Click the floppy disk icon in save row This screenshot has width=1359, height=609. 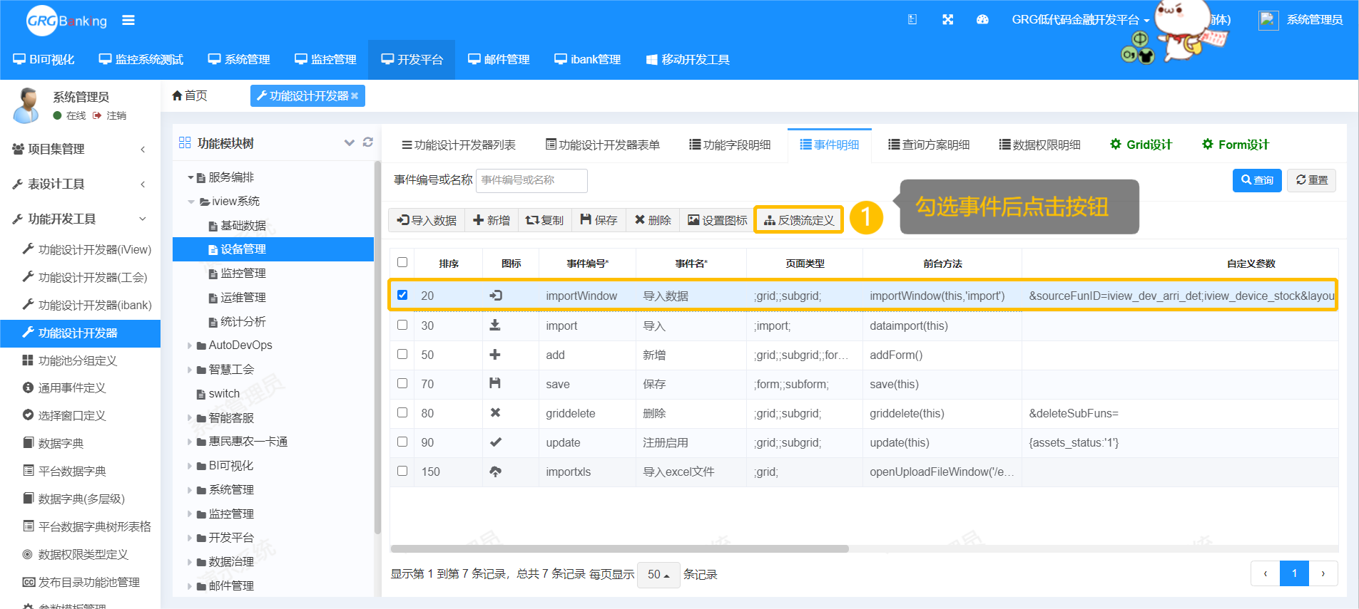click(495, 383)
